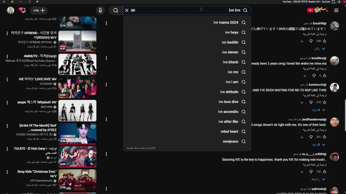Choose the 'ive accendio' suggestion
This screenshot has height=194, width=346.
[187, 112]
